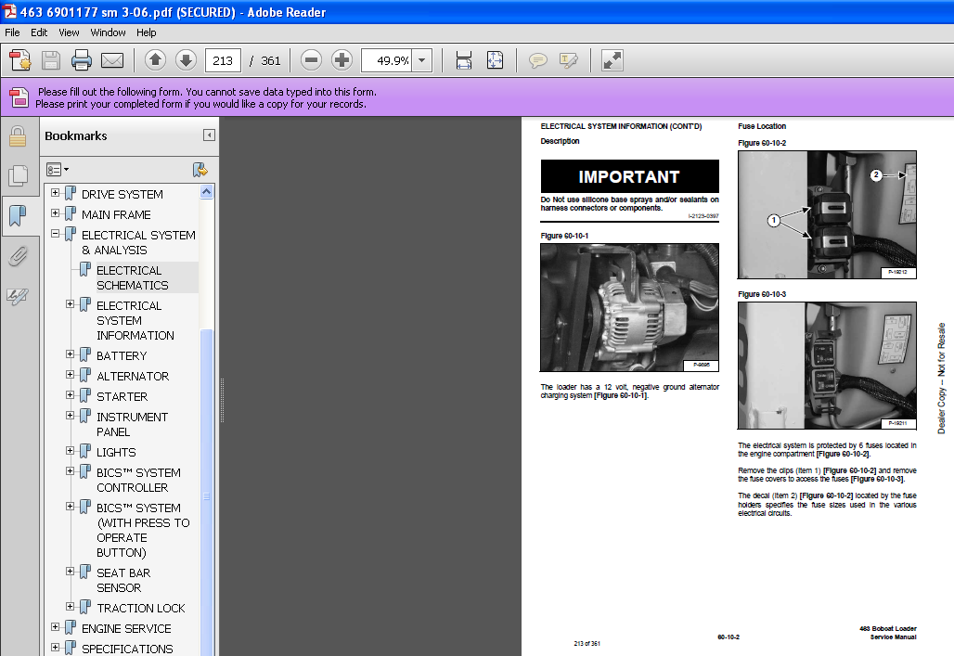
Task: Click Figure 60-10-2 fuse location photo
Action: (827, 215)
